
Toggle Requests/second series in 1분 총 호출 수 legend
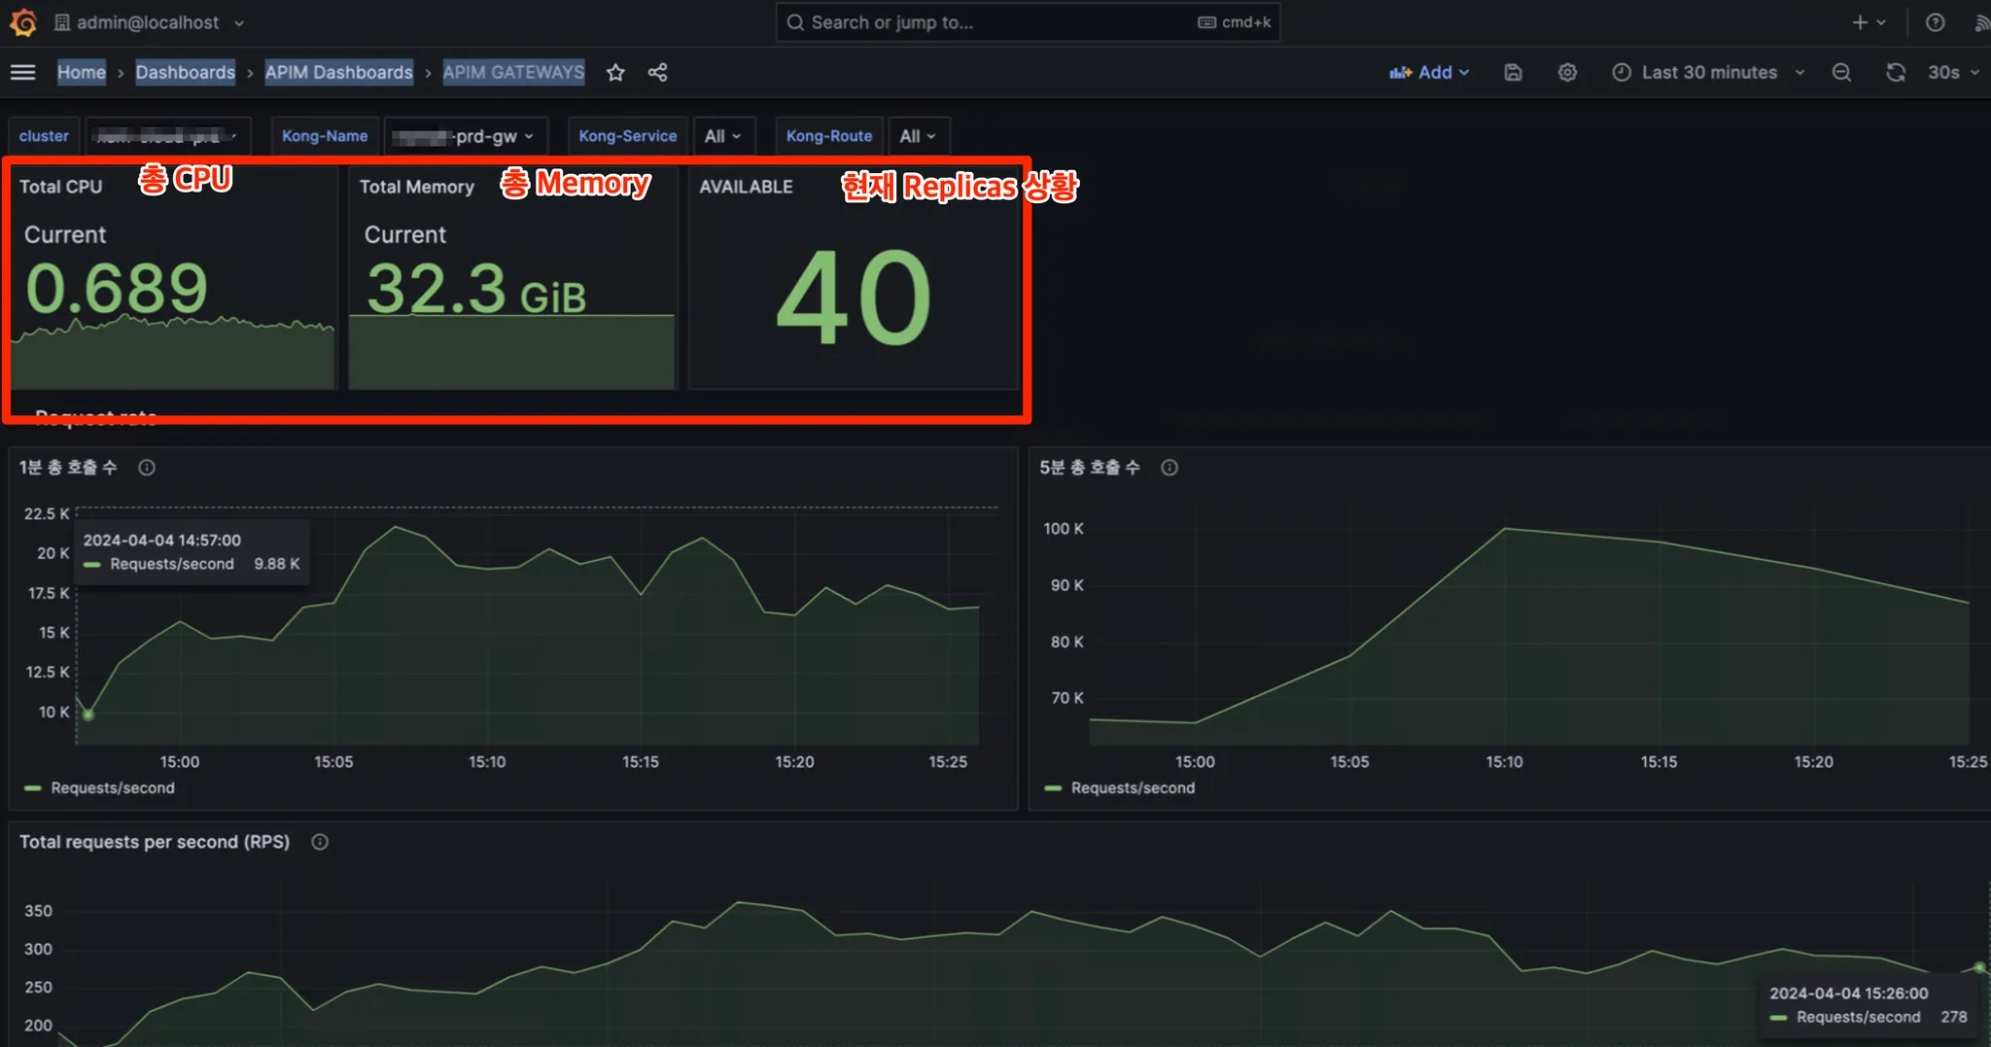coord(112,788)
